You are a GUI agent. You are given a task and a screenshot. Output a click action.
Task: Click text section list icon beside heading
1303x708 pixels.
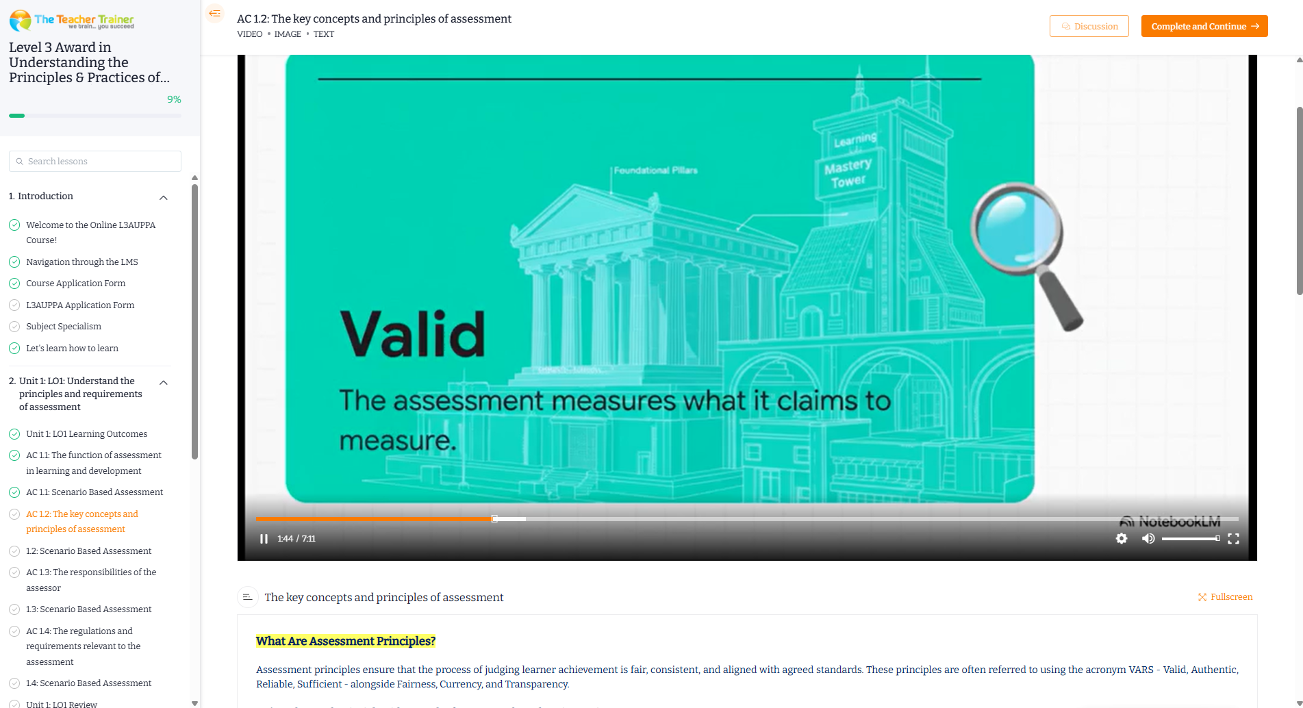tap(248, 597)
